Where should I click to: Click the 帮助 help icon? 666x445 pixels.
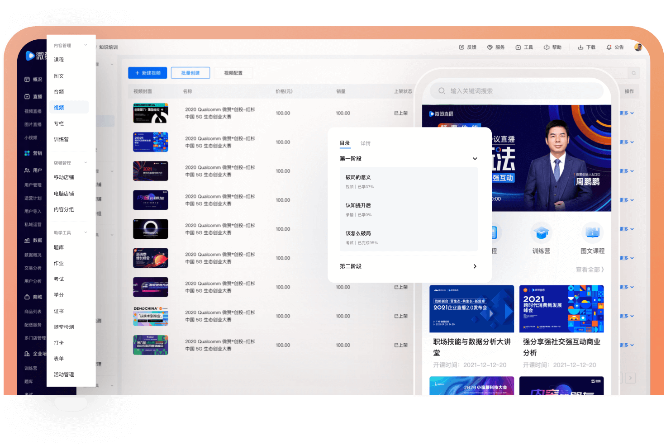547,47
